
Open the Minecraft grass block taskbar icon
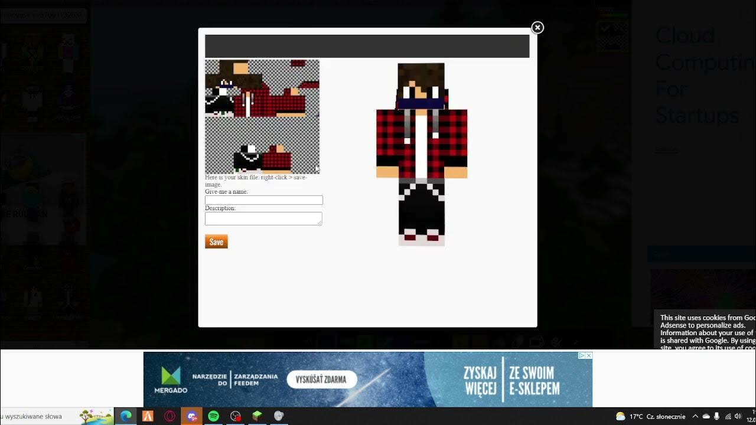point(258,416)
